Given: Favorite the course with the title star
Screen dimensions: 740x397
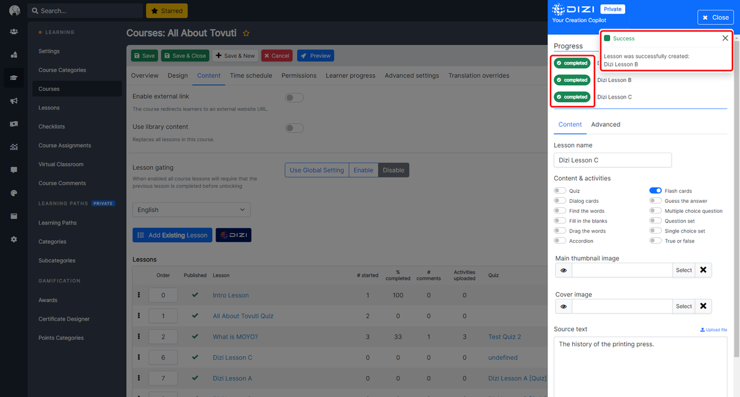Looking at the screenshot, I should pyautogui.click(x=246, y=33).
